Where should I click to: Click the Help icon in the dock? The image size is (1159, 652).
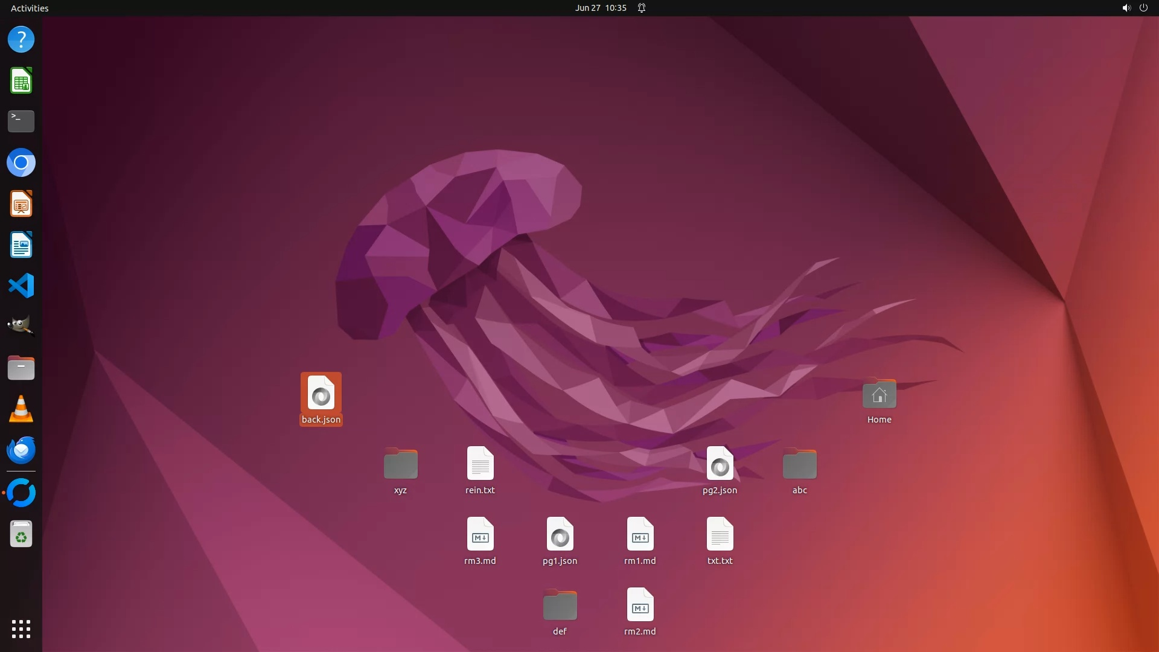click(21, 40)
